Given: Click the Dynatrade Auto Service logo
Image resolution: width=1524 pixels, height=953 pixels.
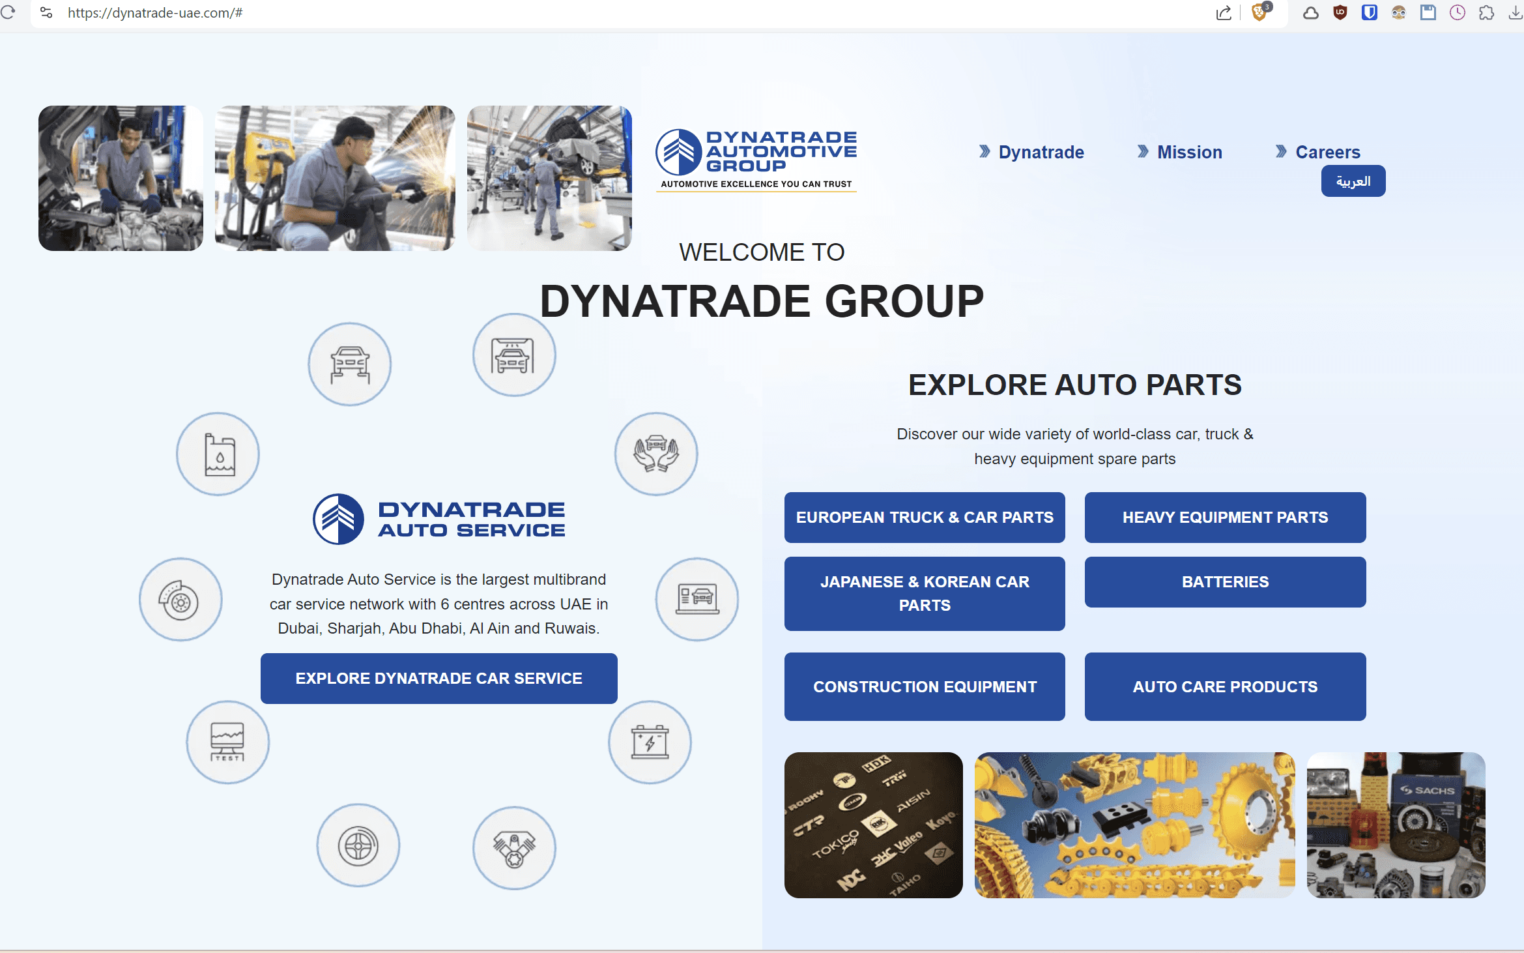Looking at the screenshot, I should coord(439,519).
